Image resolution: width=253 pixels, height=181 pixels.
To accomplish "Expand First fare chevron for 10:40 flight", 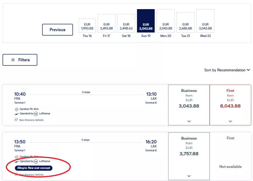I will 230,121.
